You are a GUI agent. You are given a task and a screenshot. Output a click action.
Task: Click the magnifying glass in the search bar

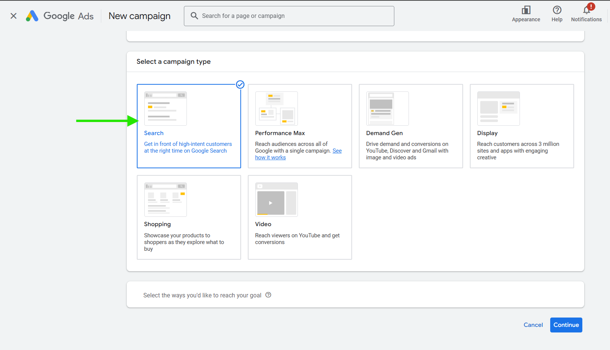(194, 16)
